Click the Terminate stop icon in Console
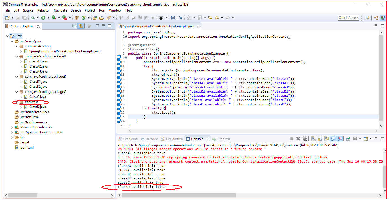This screenshot has height=200, width=389. pos(292,139)
